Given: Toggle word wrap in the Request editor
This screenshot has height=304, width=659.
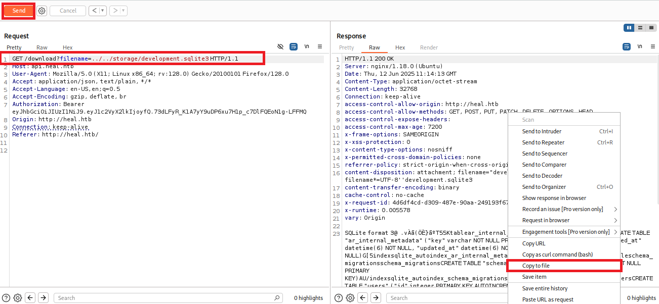Looking at the screenshot, I should point(294,46).
